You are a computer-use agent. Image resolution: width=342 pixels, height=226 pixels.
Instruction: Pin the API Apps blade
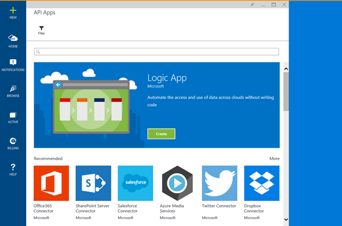pos(252,5)
